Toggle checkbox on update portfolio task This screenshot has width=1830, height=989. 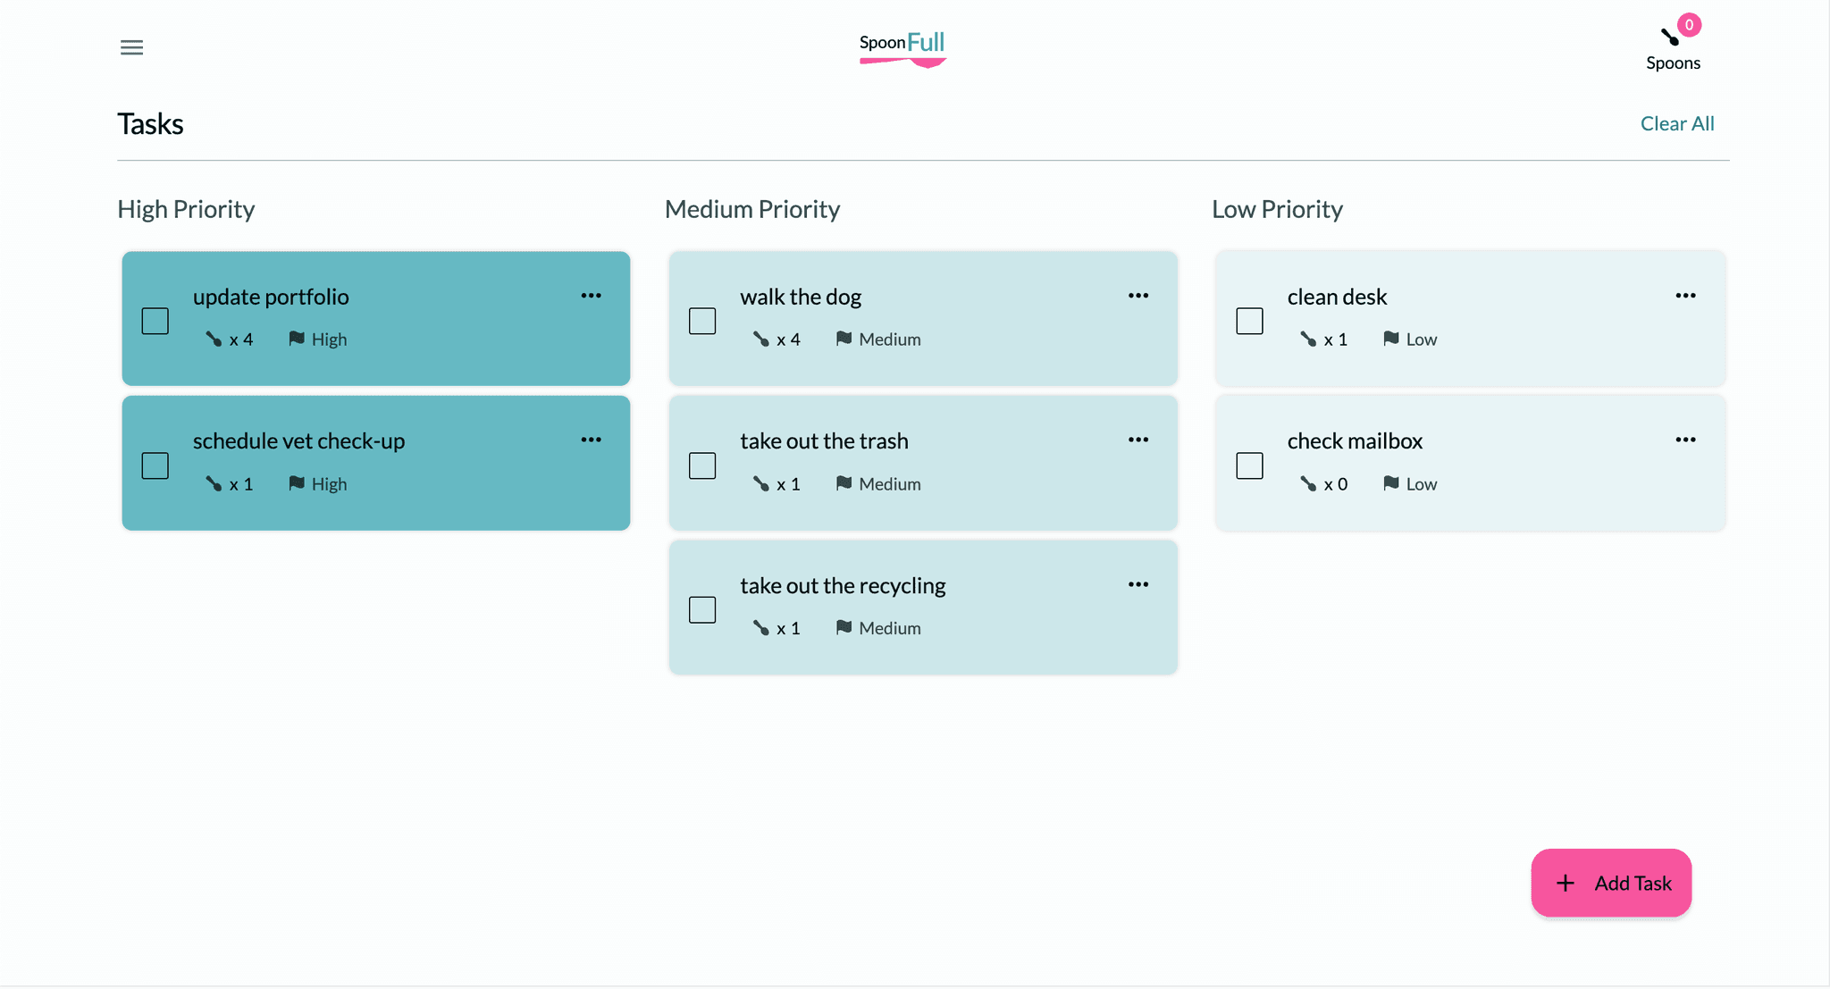[x=155, y=321]
